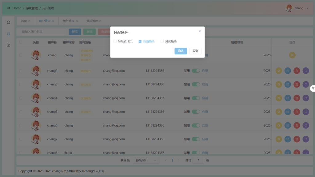The image size is (315, 177).
Task: Click yellow assign-role icon for chang2
Action: (x=279, y=71)
